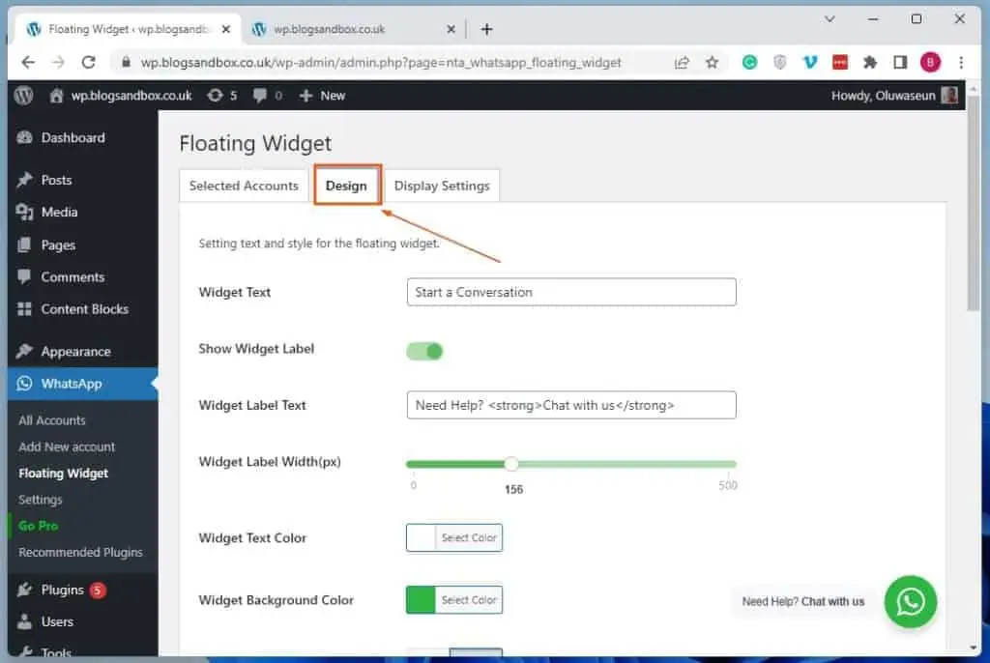
Task: Select the Posts pin icon
Action: point(23,180)
